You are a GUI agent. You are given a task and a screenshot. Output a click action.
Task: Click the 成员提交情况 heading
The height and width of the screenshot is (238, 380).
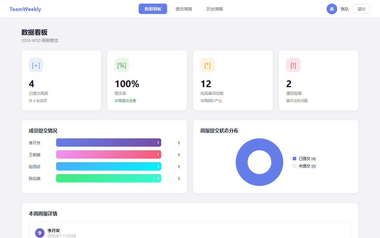(43, 131)
